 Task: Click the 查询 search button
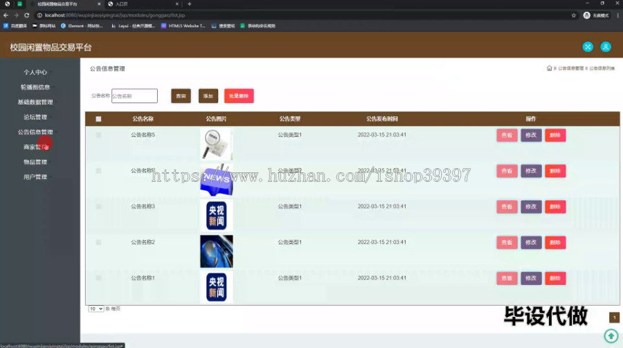tap(181, 95)
